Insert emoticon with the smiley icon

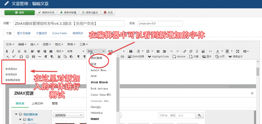click(x=27, y=56)
